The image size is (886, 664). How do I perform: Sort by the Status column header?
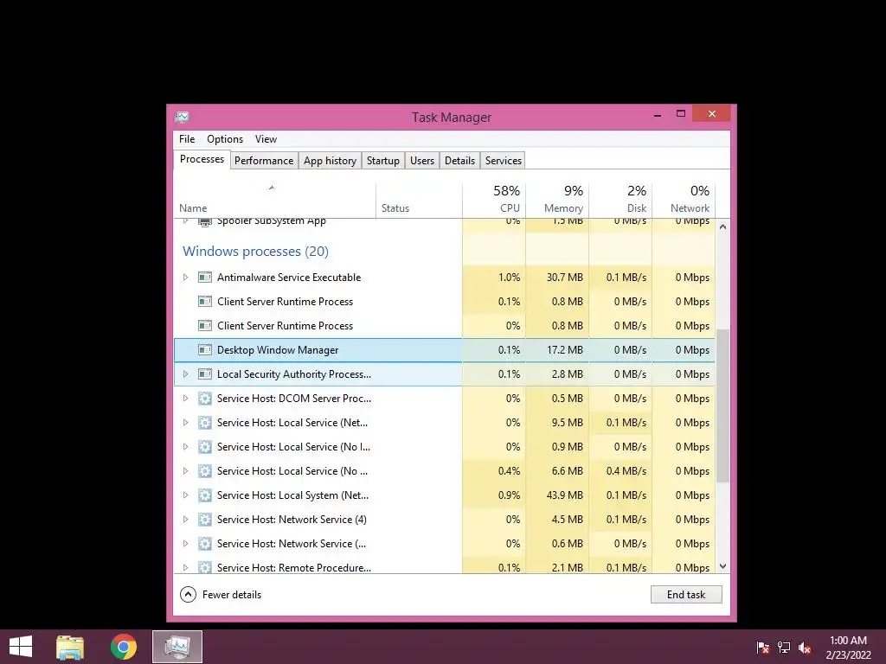click(420, 200)
